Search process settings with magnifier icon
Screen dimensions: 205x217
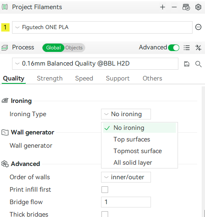click(x=198, y=64)
